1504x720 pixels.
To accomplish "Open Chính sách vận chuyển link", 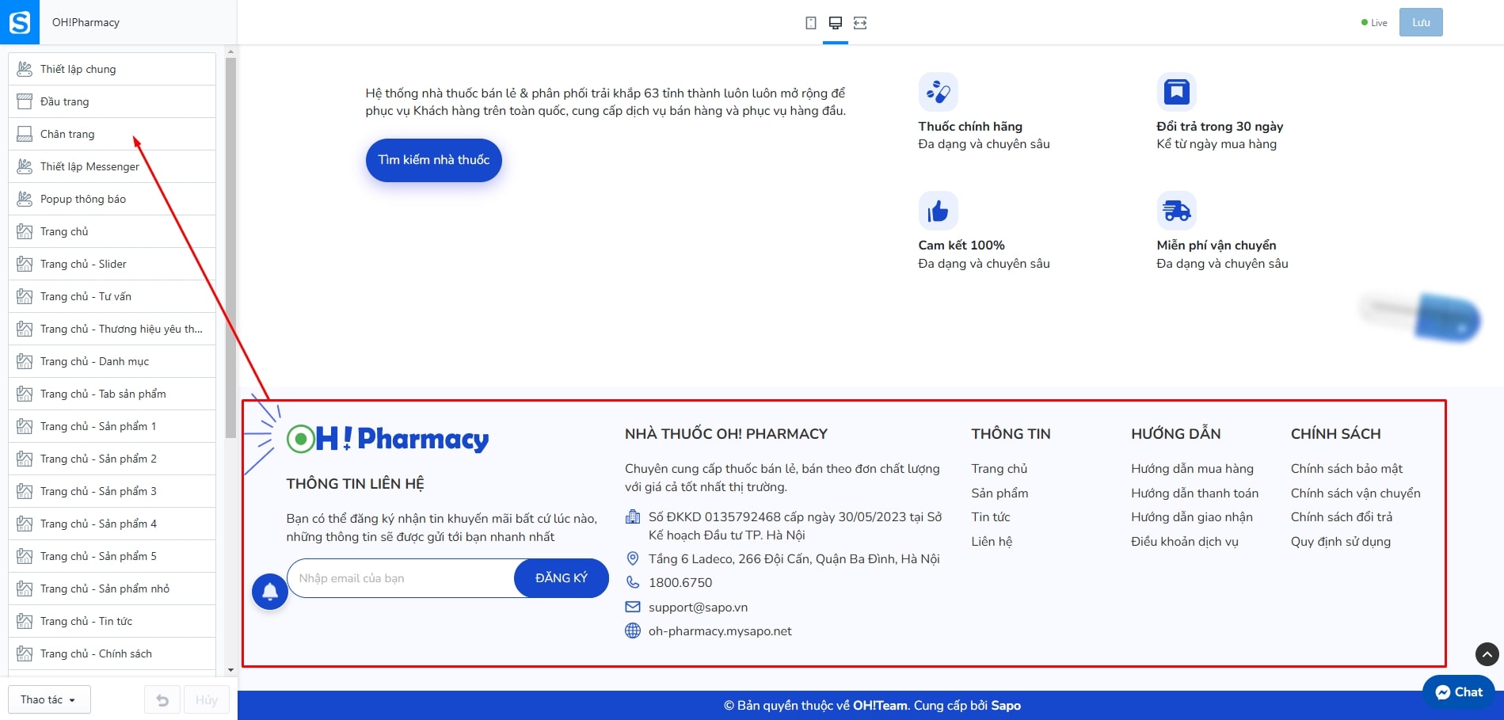I will click(1356, 493).
